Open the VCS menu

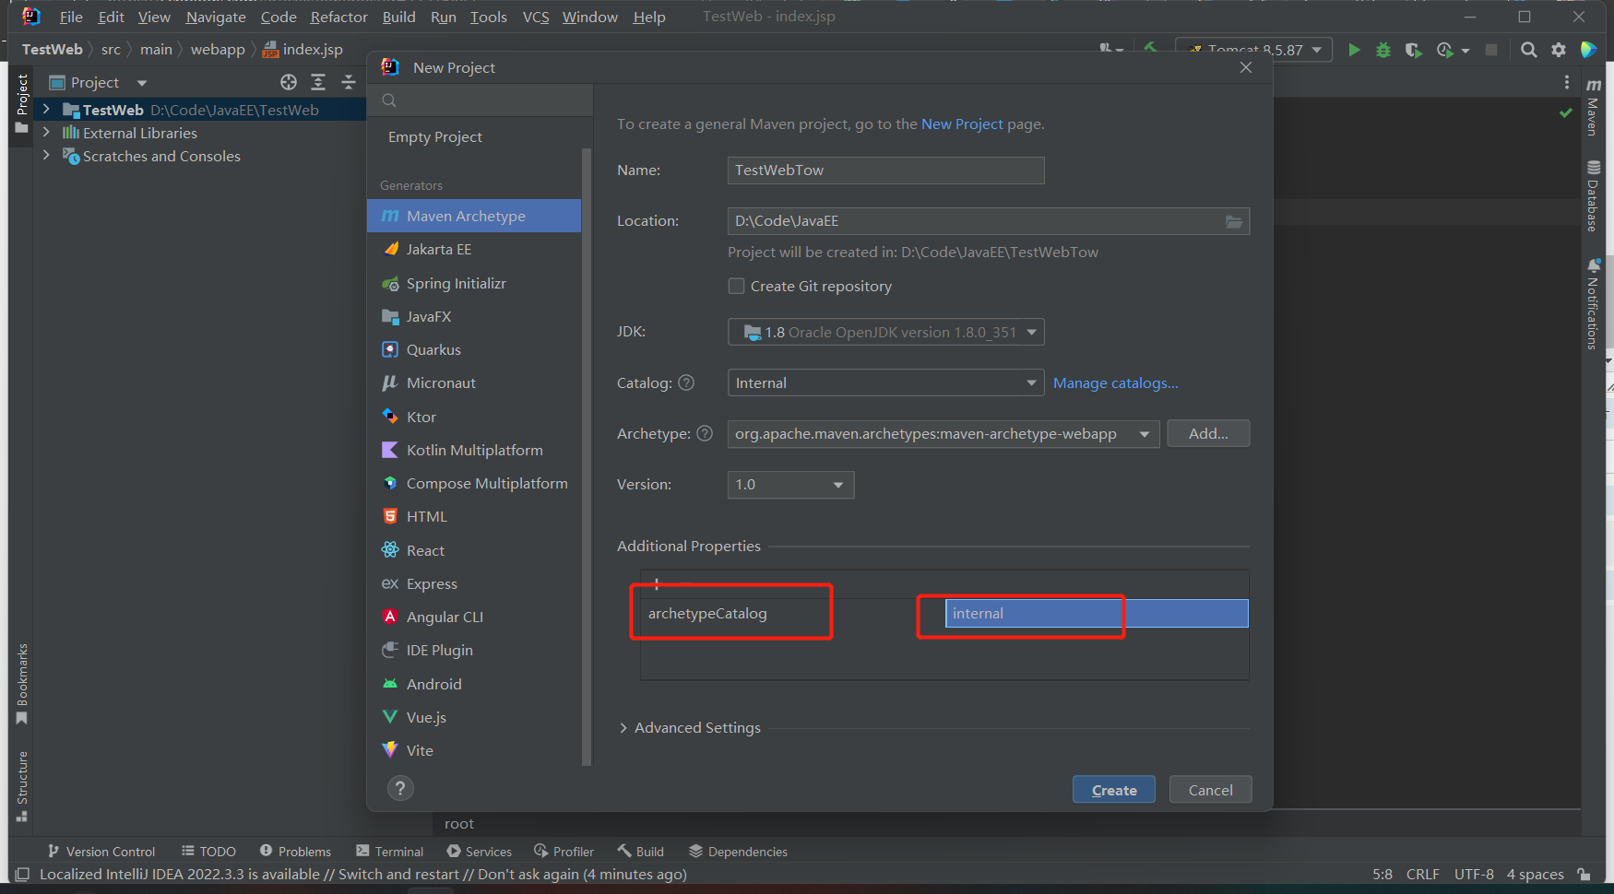click(536, 17)
